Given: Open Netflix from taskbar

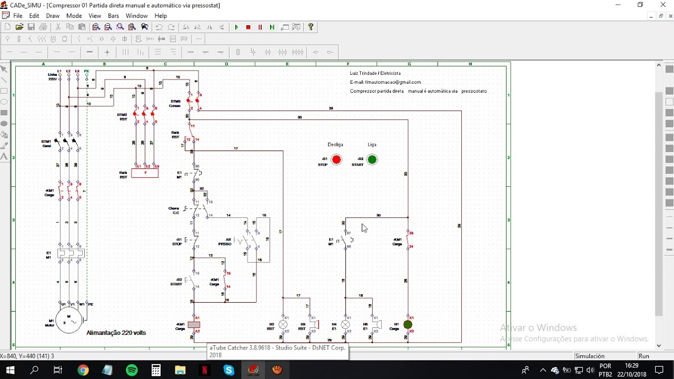Looking at the screenshot, I should 204,370.
